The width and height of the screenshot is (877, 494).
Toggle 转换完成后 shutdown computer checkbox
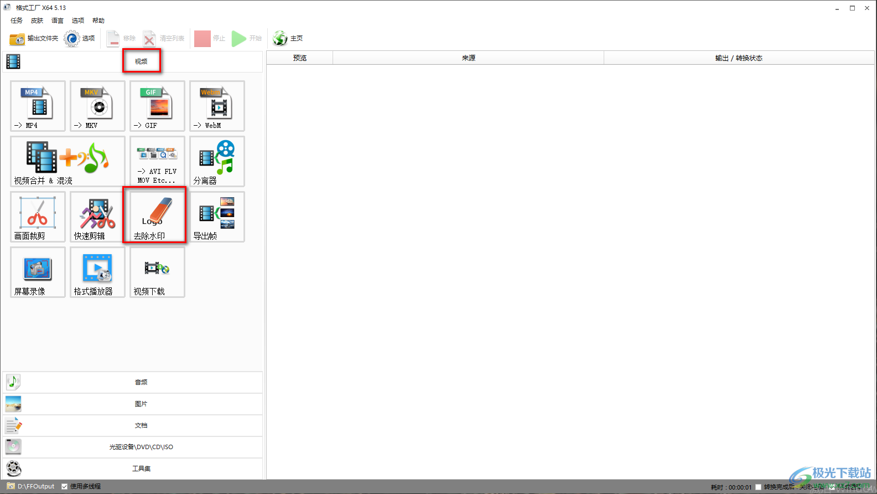coord(759,487)
